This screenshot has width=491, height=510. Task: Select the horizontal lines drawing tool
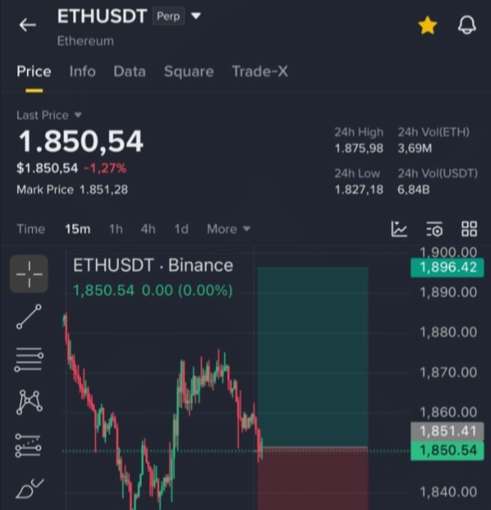[x=29, y=359]
